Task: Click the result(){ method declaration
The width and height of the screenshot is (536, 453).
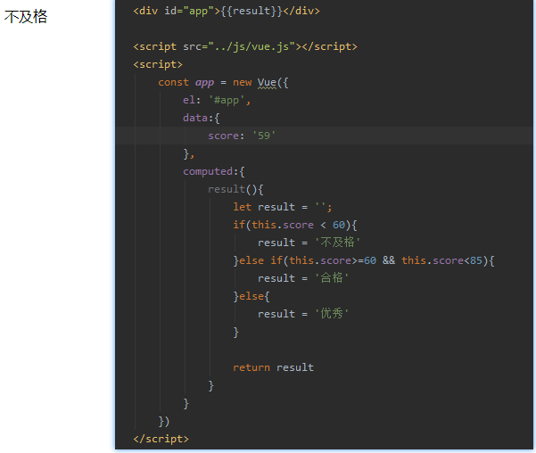Action: point(235,189)
